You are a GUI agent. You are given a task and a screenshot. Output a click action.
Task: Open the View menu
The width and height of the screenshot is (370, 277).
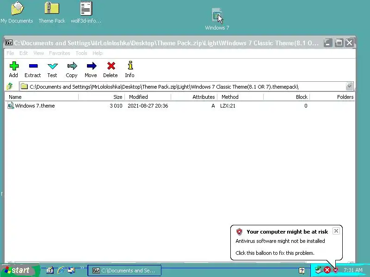[x=38, y=53]
